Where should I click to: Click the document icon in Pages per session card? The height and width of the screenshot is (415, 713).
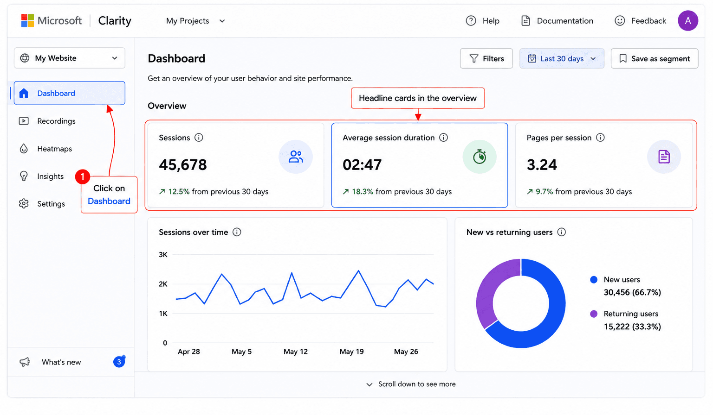[664, 157]
